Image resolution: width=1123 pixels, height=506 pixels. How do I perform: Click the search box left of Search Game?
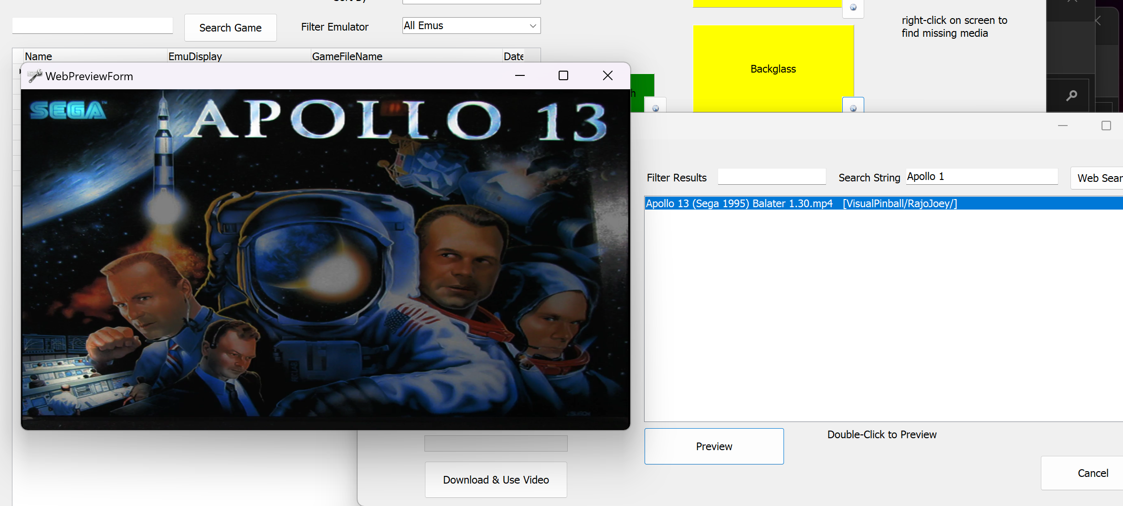[x=92, y=25]
